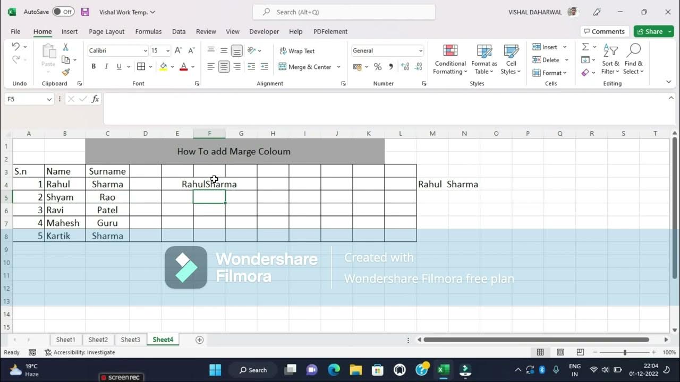
Task: Click the Format Painter brush icon
Action: pos(66,72)
